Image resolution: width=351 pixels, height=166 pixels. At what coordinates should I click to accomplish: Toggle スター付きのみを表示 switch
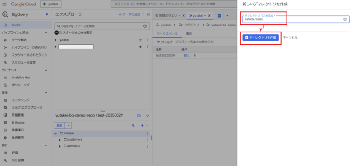pyautogui.click(x=58, y=32)
